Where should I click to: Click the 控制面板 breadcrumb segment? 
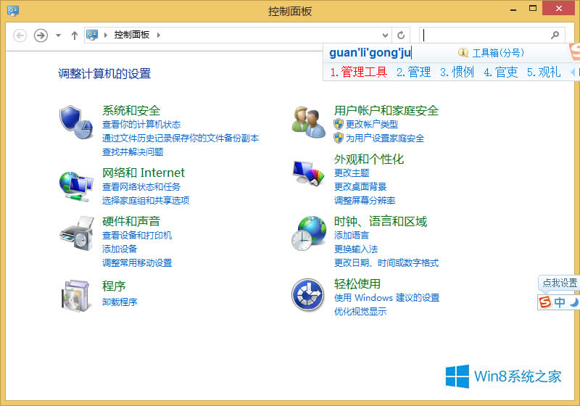[x=132, y=35]
